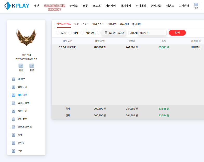The image size is (204, 162).
Task: Open 해시게임 in the top navigation
Action: 126,6
